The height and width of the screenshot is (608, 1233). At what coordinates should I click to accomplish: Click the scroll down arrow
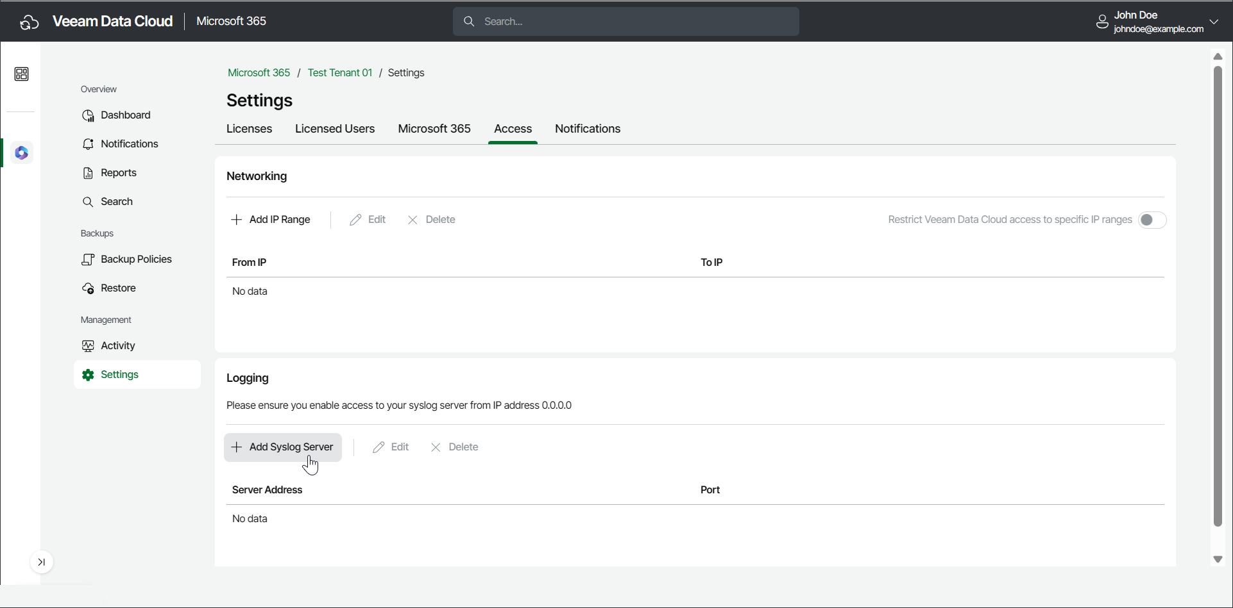tap(1218, 560)
